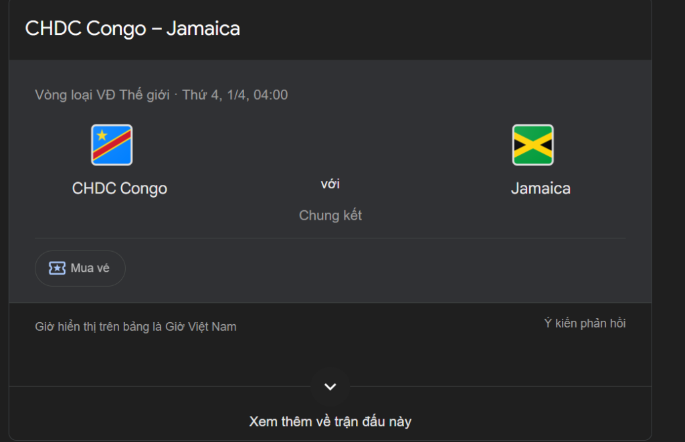This screenshot has width=685, height=442.
Task: Expand Xem thêm về trận đấu này section
Action: 330,421
